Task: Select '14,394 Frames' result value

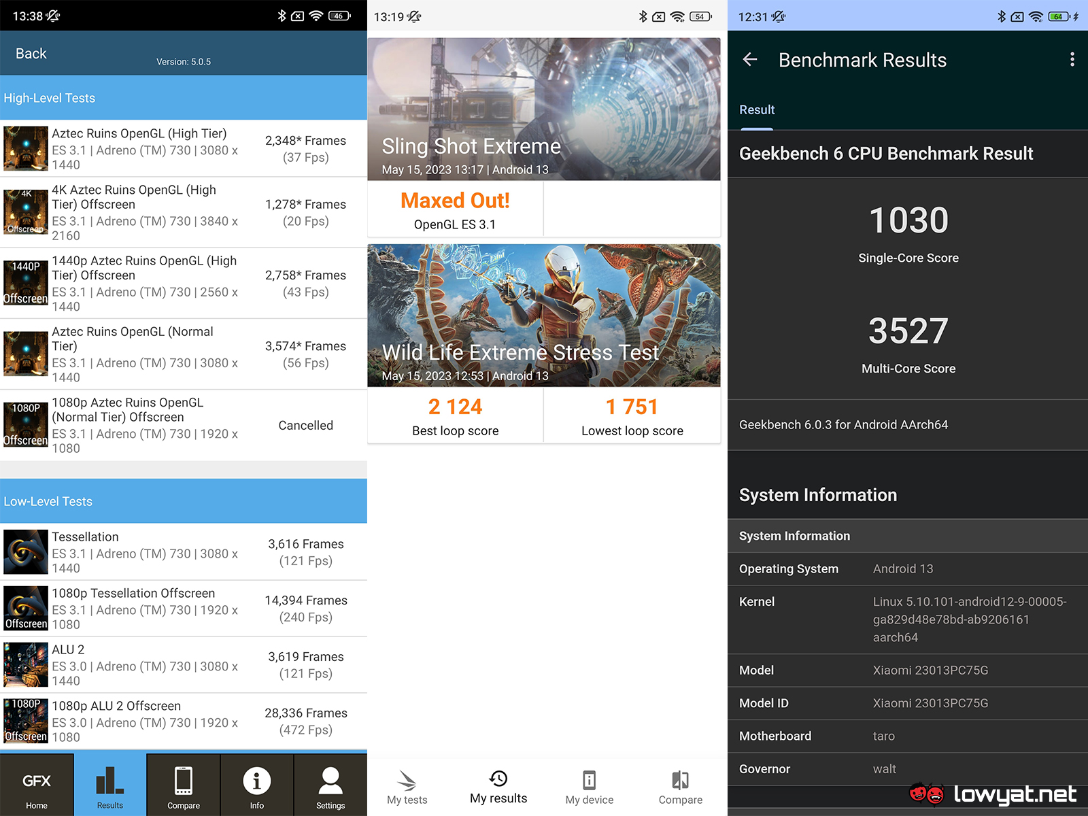Action: click(x=305, y=600)
